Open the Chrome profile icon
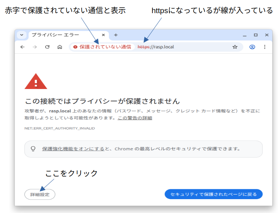Image resolution: width=280 pixels, height=213 pixels. coord(252,47)
